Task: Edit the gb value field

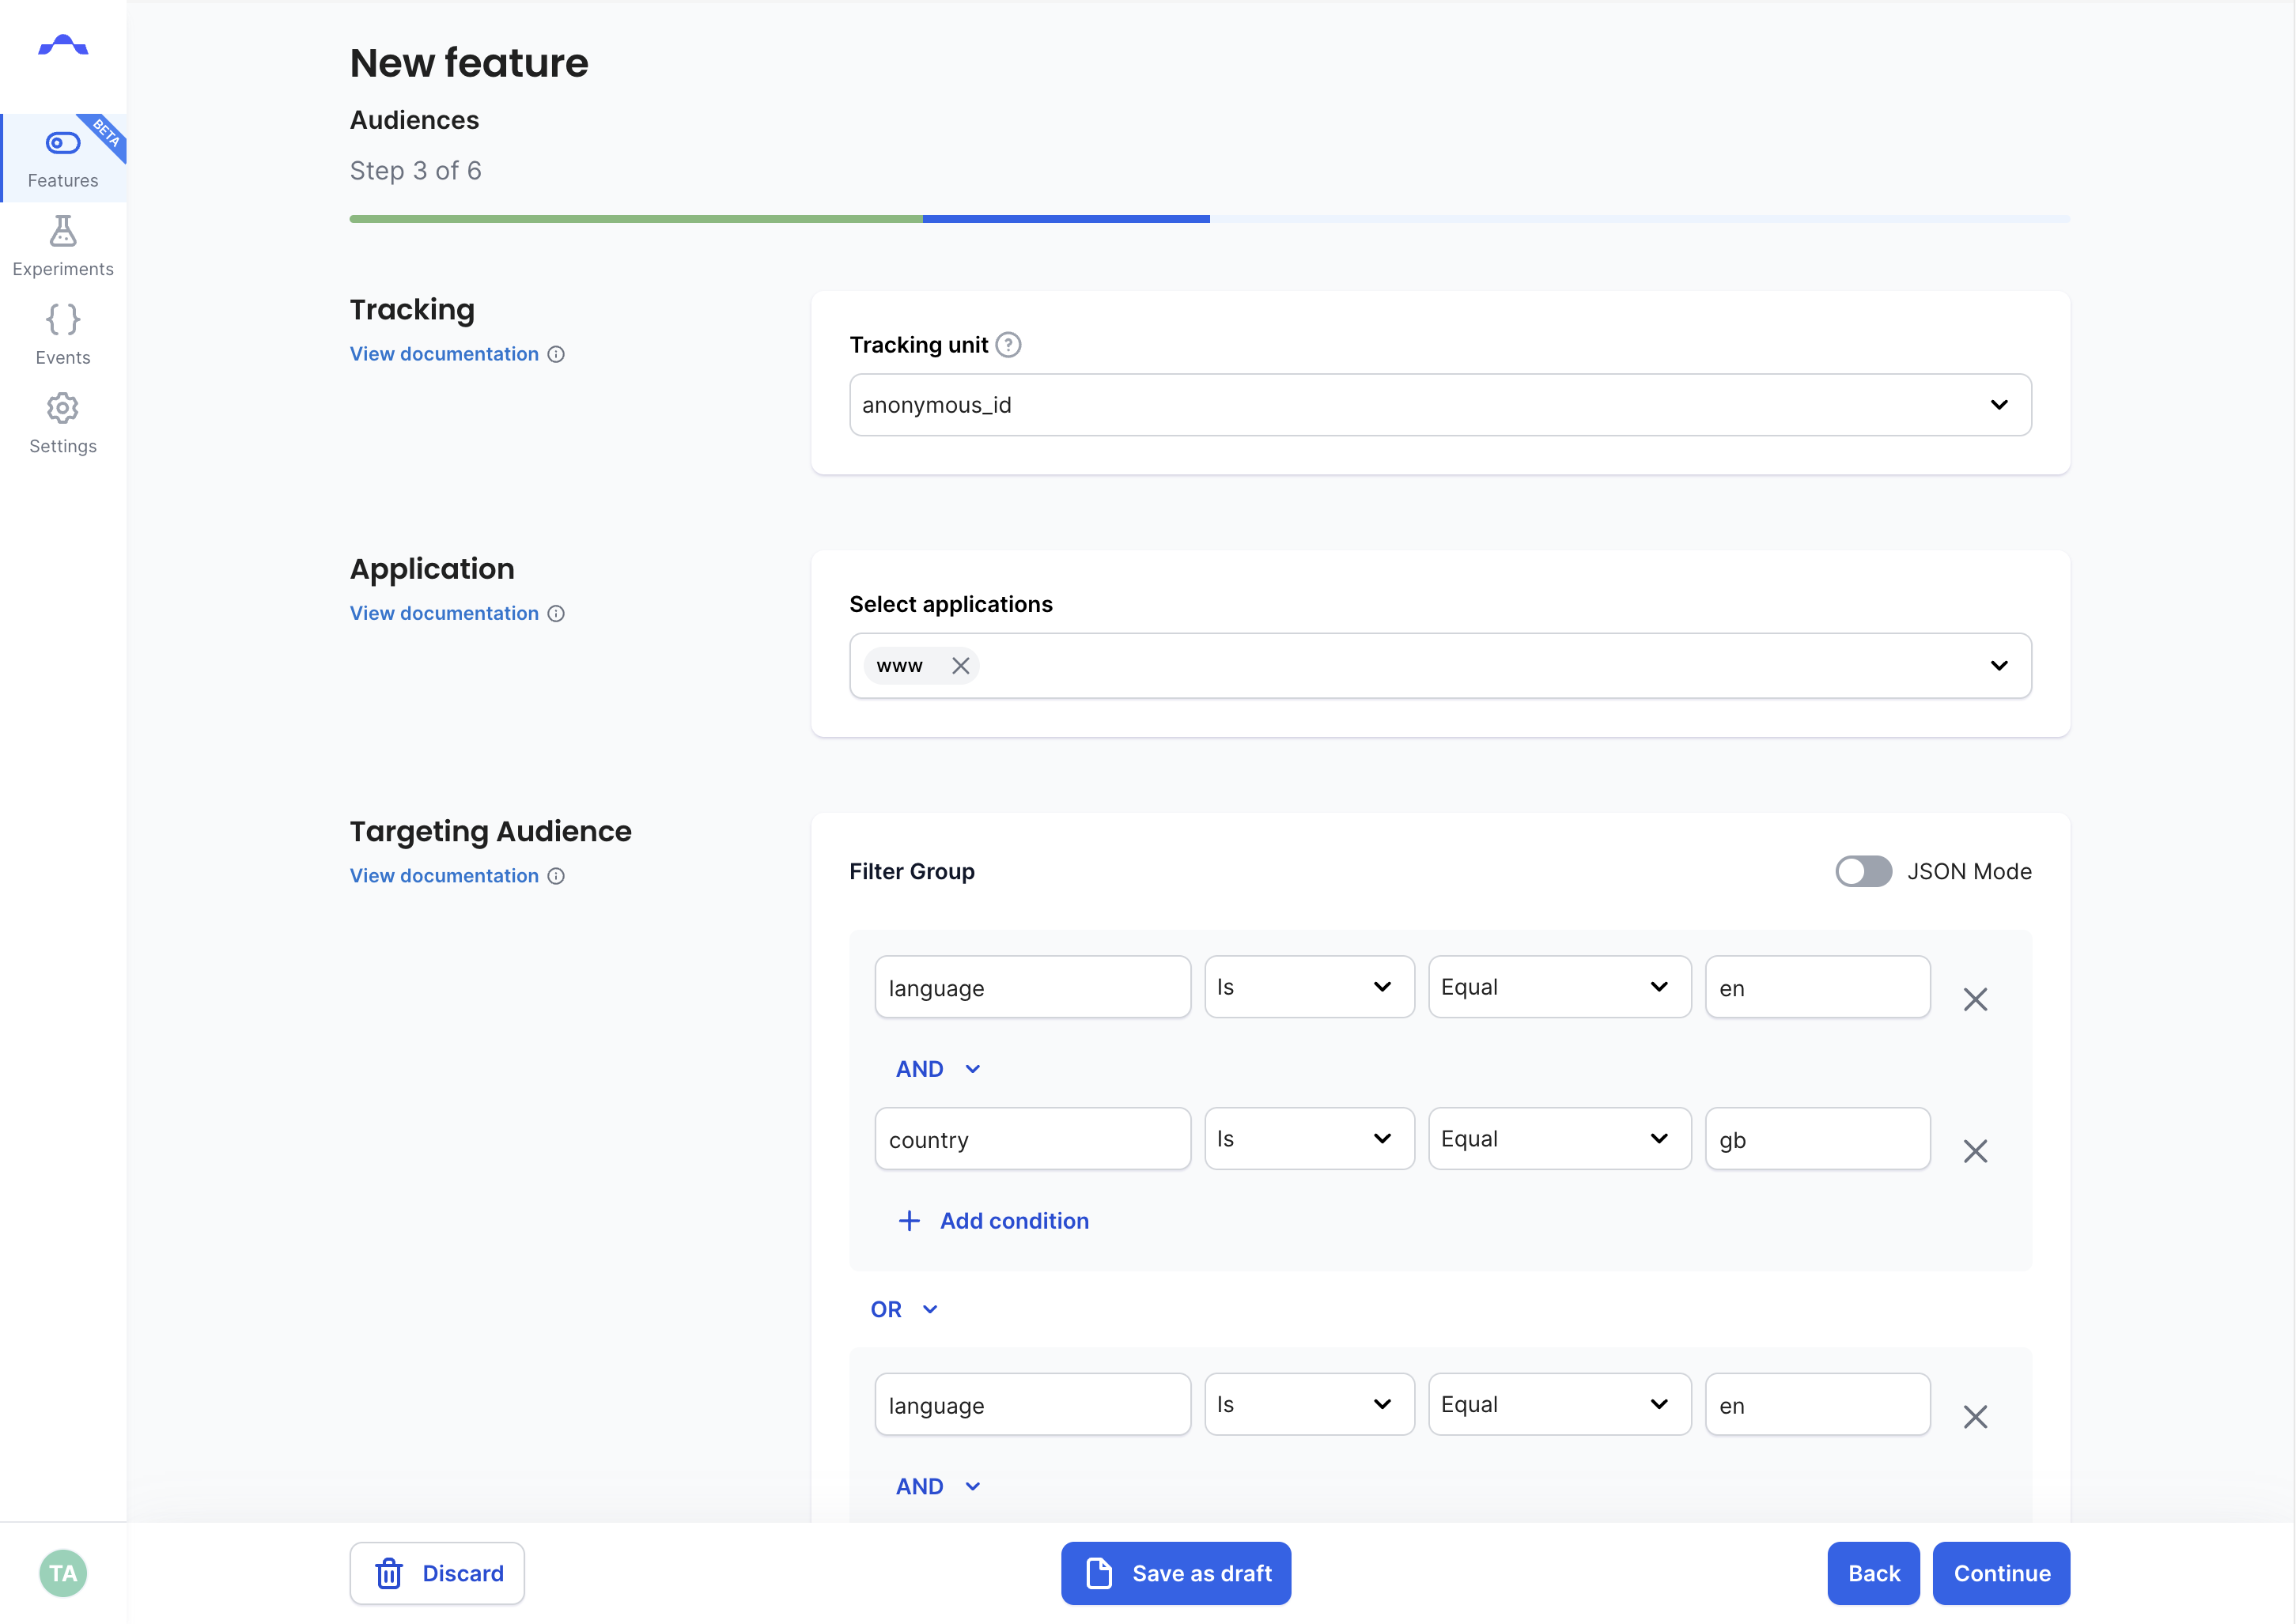Action: click(x=1817, y=1139)
